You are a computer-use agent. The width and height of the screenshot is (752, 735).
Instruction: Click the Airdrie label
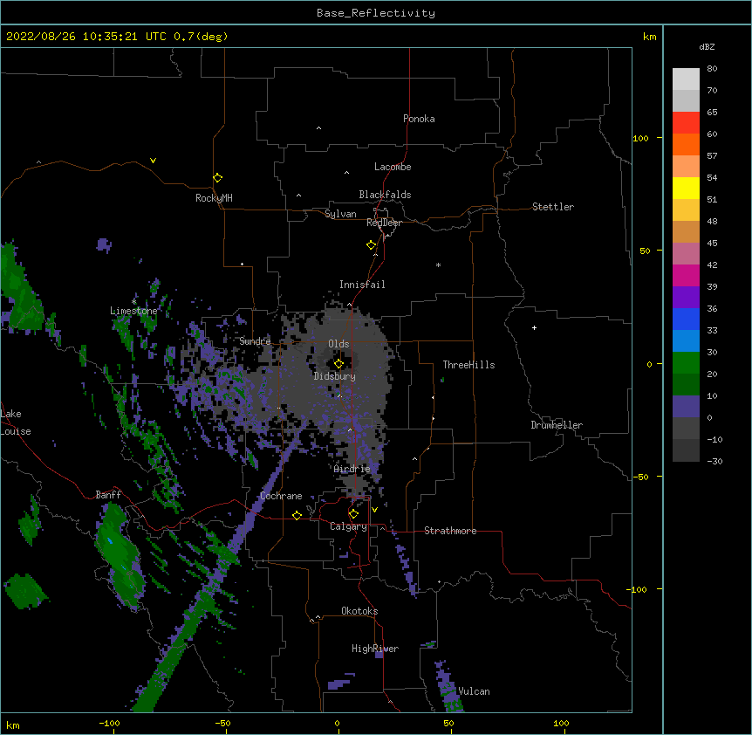(x=352, y=468)
